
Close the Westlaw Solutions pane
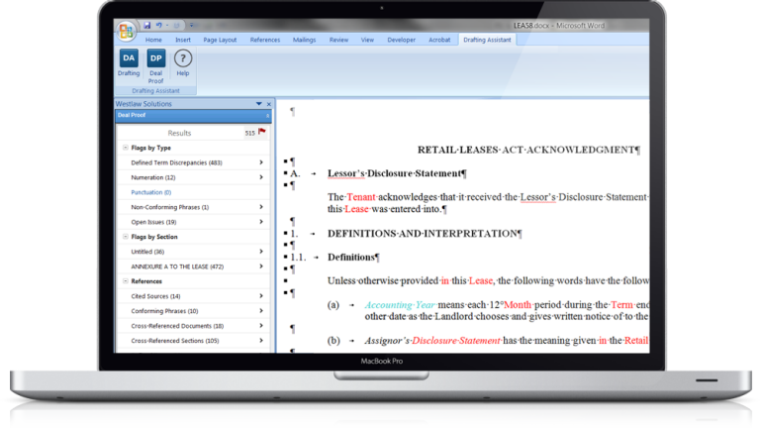pyautogui.click(x=269, y=103)
